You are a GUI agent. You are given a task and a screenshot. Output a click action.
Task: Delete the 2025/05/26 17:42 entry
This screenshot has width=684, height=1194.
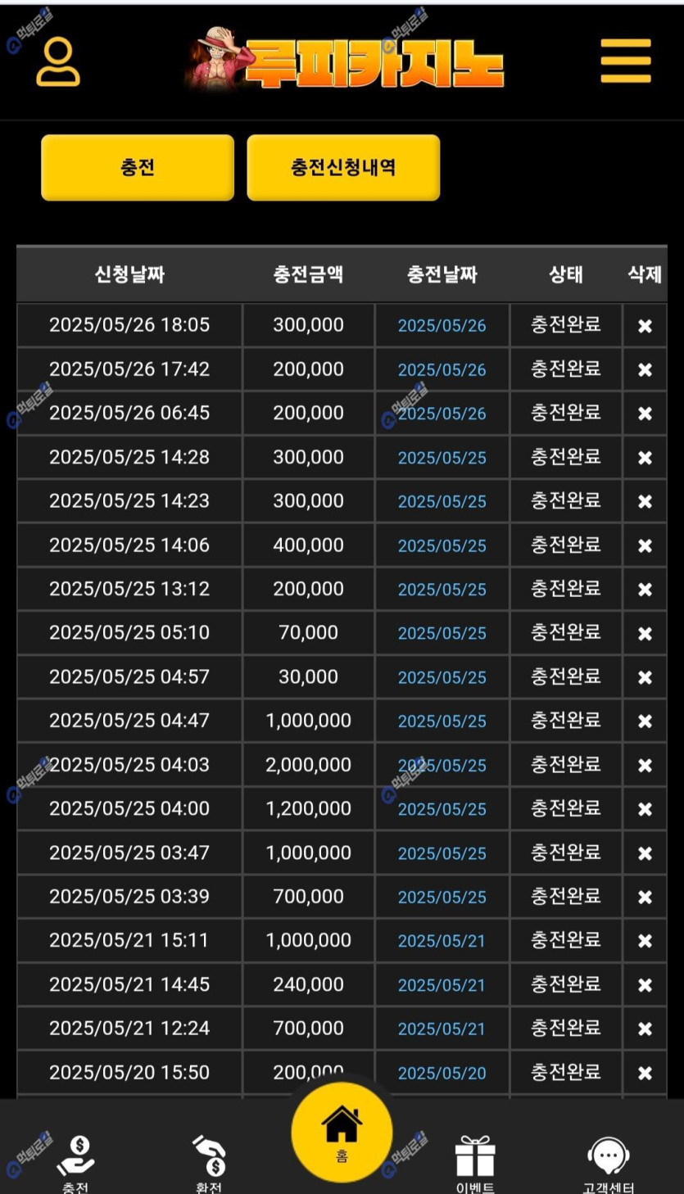[x=645, y=370]
